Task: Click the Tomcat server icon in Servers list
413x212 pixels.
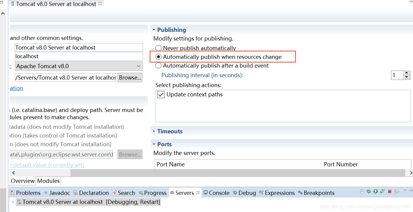Action: coord(19,202)
